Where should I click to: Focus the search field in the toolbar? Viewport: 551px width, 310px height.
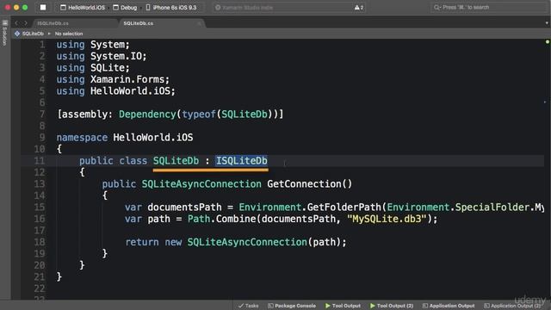tap(489, 8)
